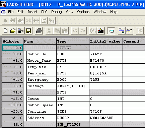Open the Window menu

(100, 12)
